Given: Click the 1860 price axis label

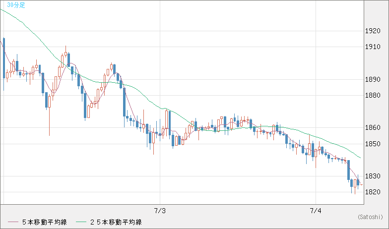Looking at the screenshot, I should [x=373, y=128].
